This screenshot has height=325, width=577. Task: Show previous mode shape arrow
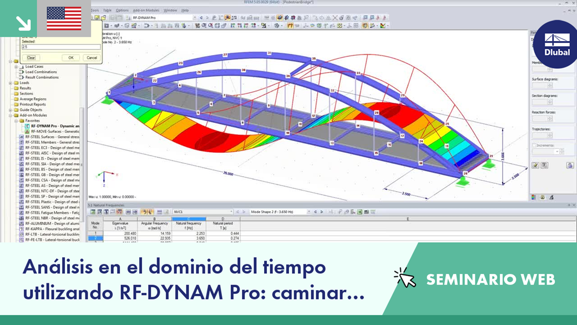315,212
